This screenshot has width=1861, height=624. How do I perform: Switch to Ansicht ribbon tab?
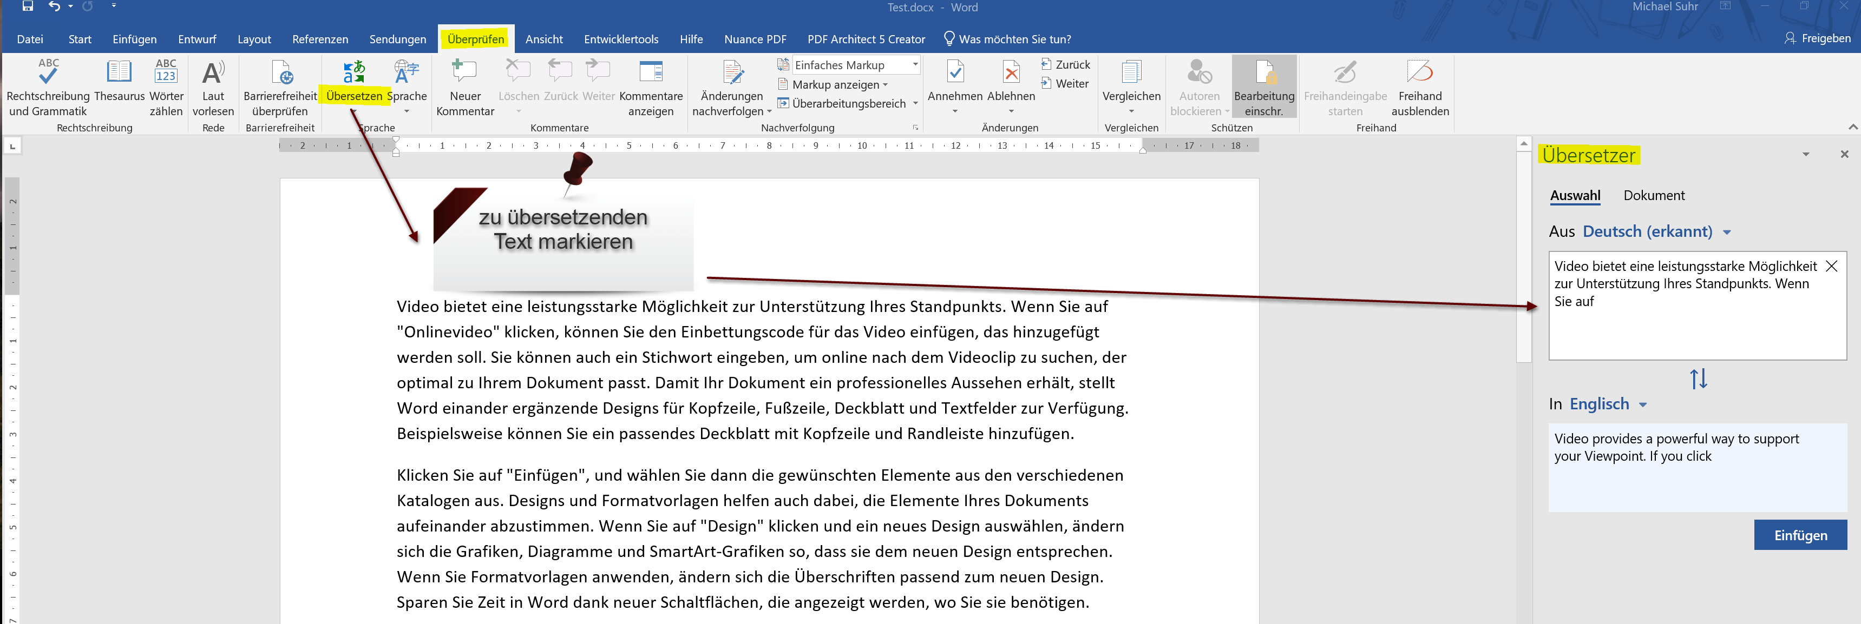pos(544,39)
